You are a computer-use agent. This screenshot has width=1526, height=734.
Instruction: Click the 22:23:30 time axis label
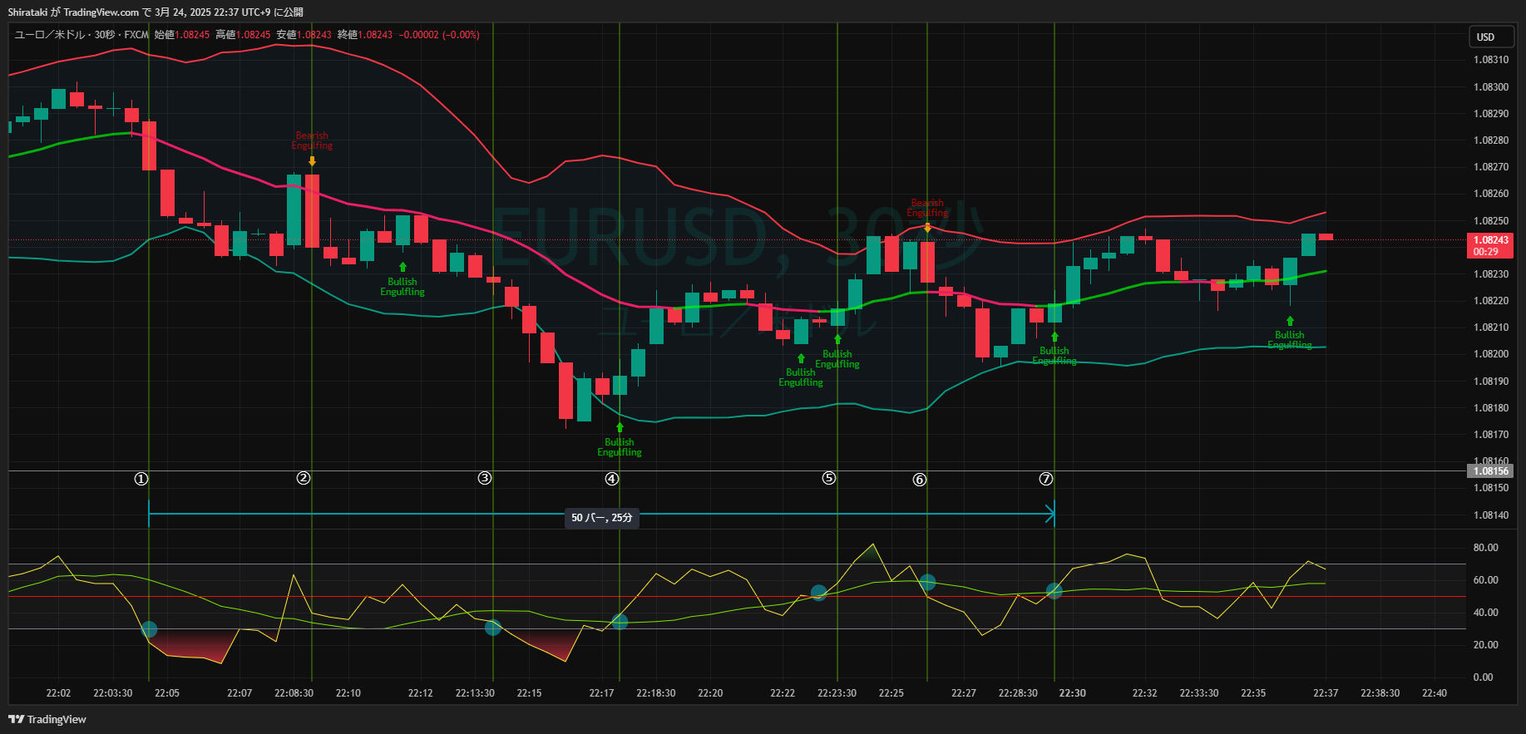(x=837, y=693)
